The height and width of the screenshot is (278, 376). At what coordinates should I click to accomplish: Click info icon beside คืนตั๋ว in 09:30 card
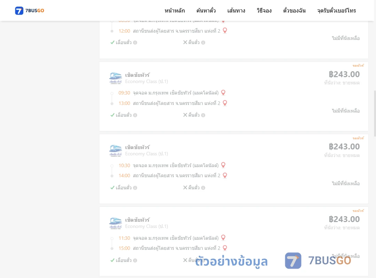pyautogui.click(x=203, y=115)
